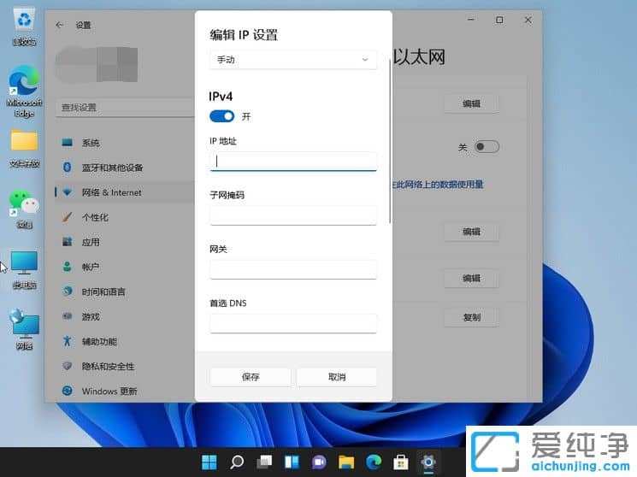Click the 首选 DNS input field
The height and width of the screenshot is (477, 637).
(293, 323)
